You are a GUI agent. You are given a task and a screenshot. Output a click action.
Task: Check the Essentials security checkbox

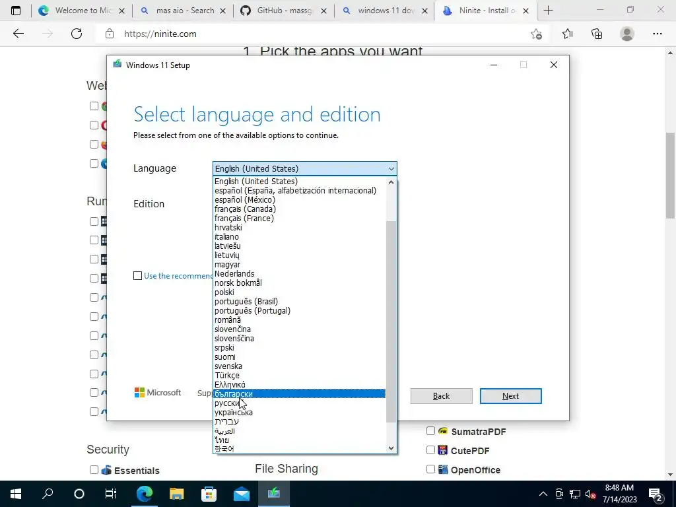[94, 470]
